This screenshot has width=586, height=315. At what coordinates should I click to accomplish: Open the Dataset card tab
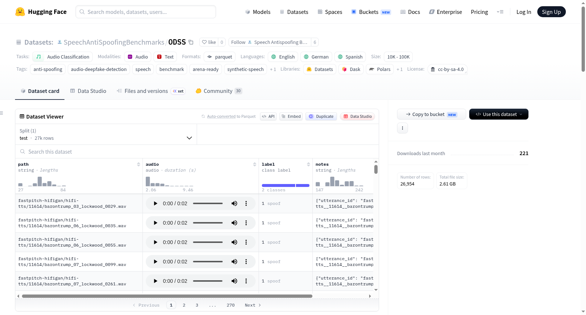click(40, 91)
